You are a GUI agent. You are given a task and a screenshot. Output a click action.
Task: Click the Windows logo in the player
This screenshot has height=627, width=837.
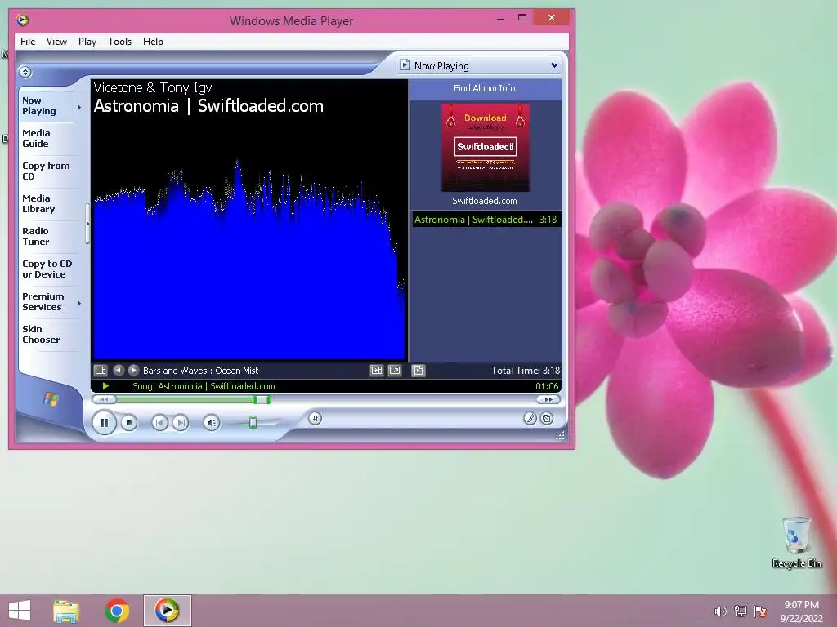tap(51, 398)
